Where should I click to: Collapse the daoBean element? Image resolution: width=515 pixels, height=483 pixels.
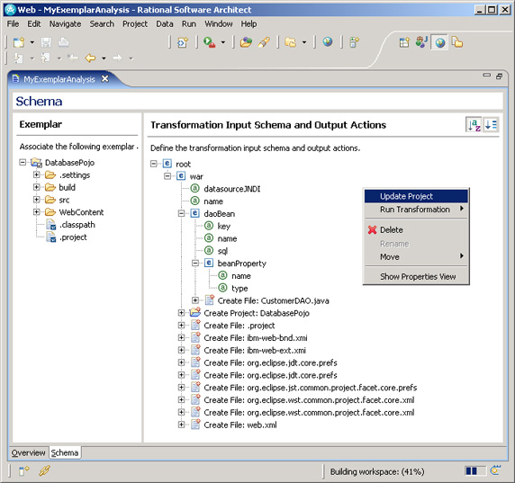(181, 213)
